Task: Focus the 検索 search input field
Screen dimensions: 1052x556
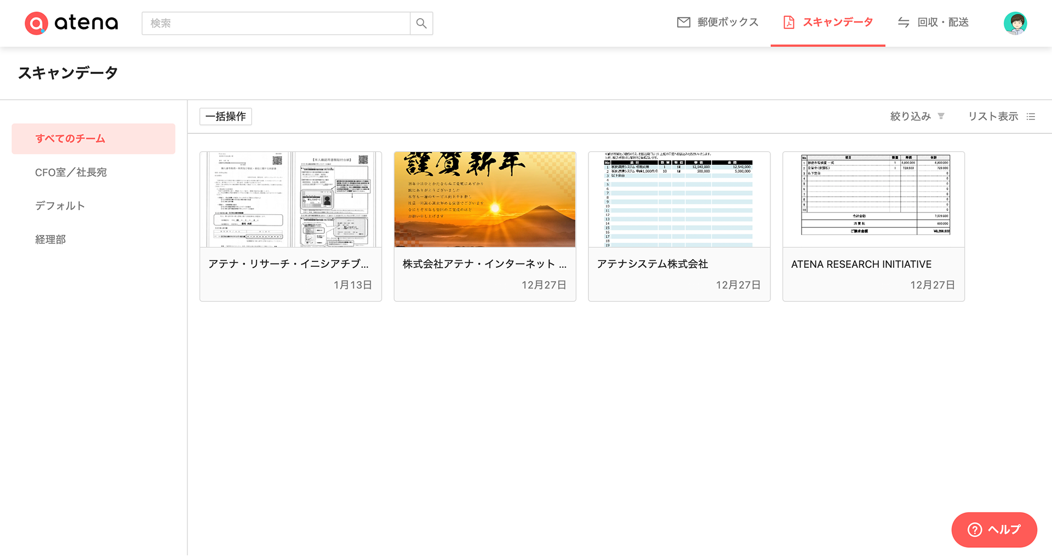Action: (276, 23)
